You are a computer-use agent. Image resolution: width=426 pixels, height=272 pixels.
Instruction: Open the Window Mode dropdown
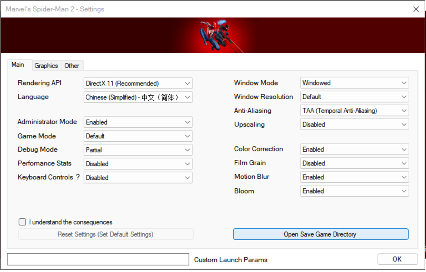tap(355, 83)
